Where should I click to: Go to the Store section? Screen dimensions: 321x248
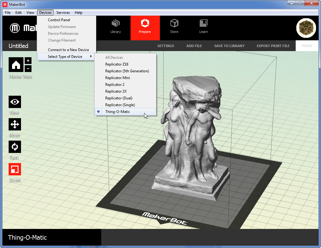pyautogui.click(x=174, y=26)
